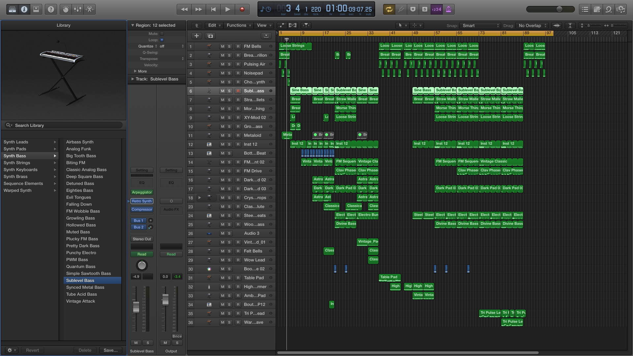This screenshot has height=356, width=633.
Task: Open the Edit menu in tracks area
Action: click(214, 25)
